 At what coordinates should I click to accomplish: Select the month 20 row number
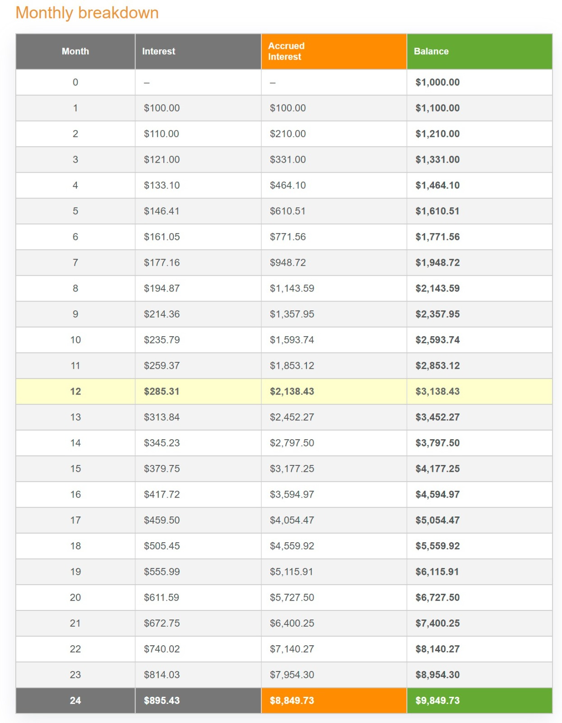click(x=75, y=597)
